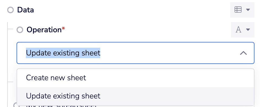Image resolution: width=260 pixels, height=107 pixels.
Task: Select the bold Operation label
Action: pyautogui.click(x=44, y=30)
